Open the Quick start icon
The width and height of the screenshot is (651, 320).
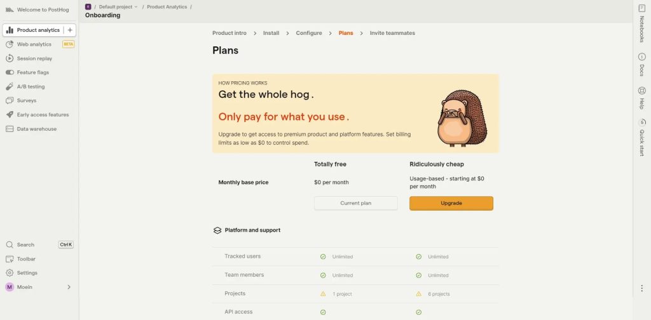(x=641, y=123)
